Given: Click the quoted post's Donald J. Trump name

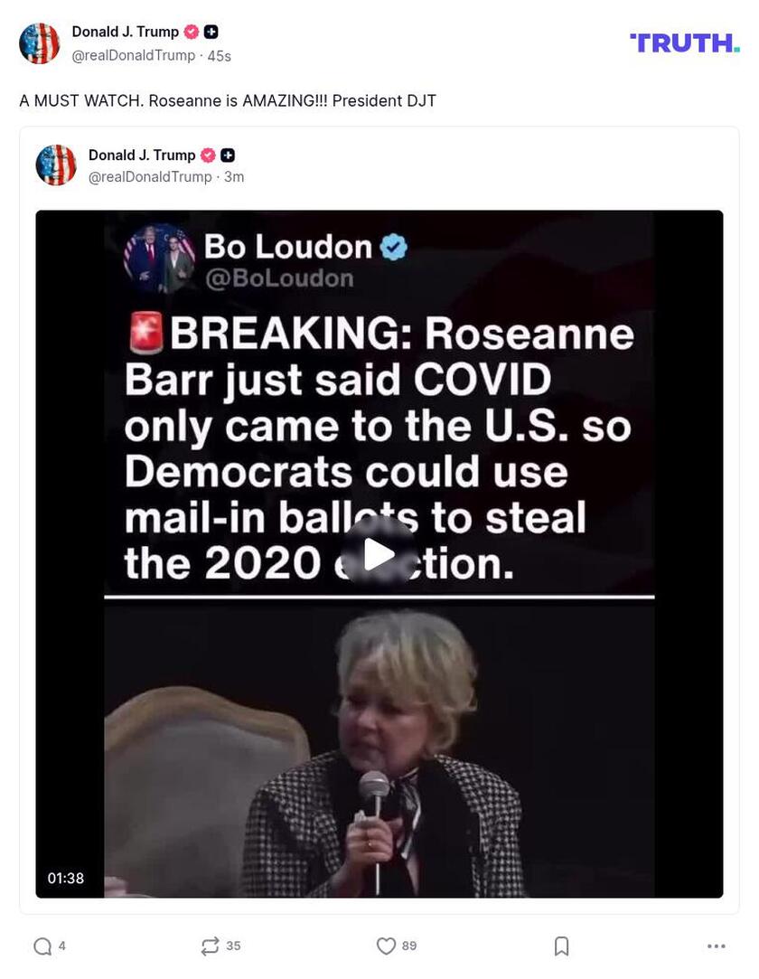Looking at the screenshot, I should (142, 155).
